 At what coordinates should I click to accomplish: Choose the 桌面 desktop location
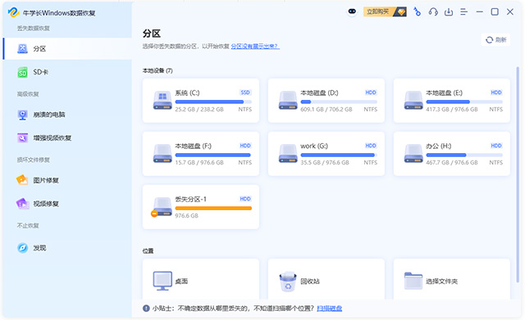point(201,279)
